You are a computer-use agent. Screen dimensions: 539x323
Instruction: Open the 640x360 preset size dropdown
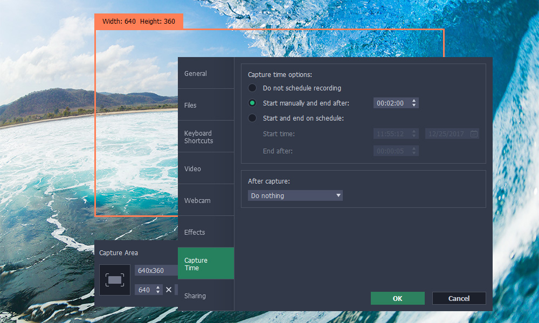156,270
